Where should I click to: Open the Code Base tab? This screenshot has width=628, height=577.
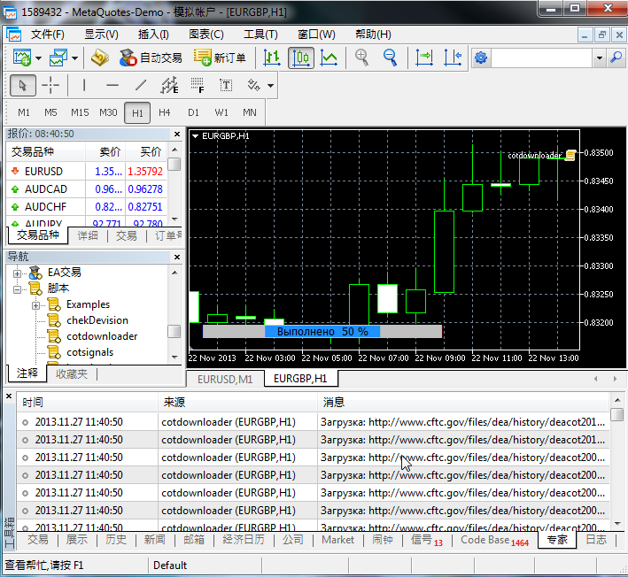pyautogui.click(x=485, y=540)
